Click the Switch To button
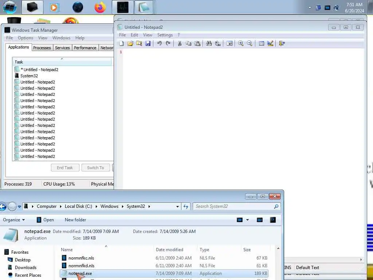The image size is (373, 280). (96, 168)
